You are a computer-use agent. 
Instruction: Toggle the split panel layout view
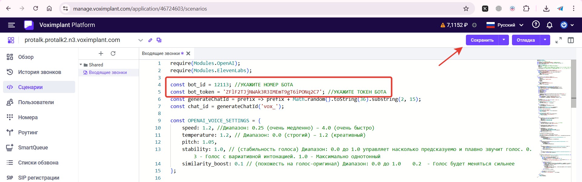click(571, 40)
